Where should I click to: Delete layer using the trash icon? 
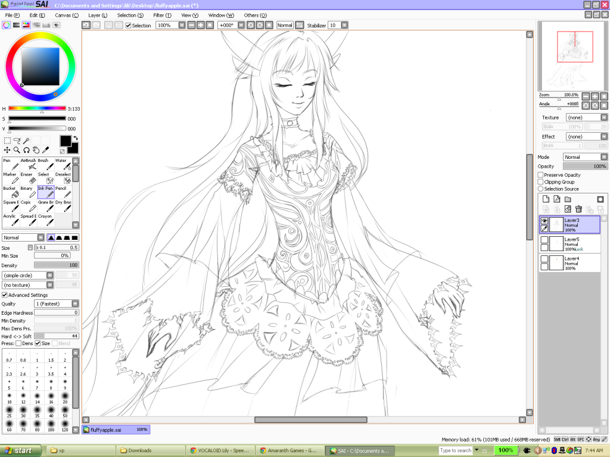click(578, 209)
